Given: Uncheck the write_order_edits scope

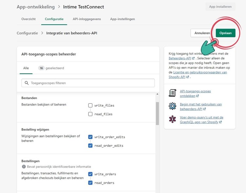Looking at the screenshot, I should [90, 137].
